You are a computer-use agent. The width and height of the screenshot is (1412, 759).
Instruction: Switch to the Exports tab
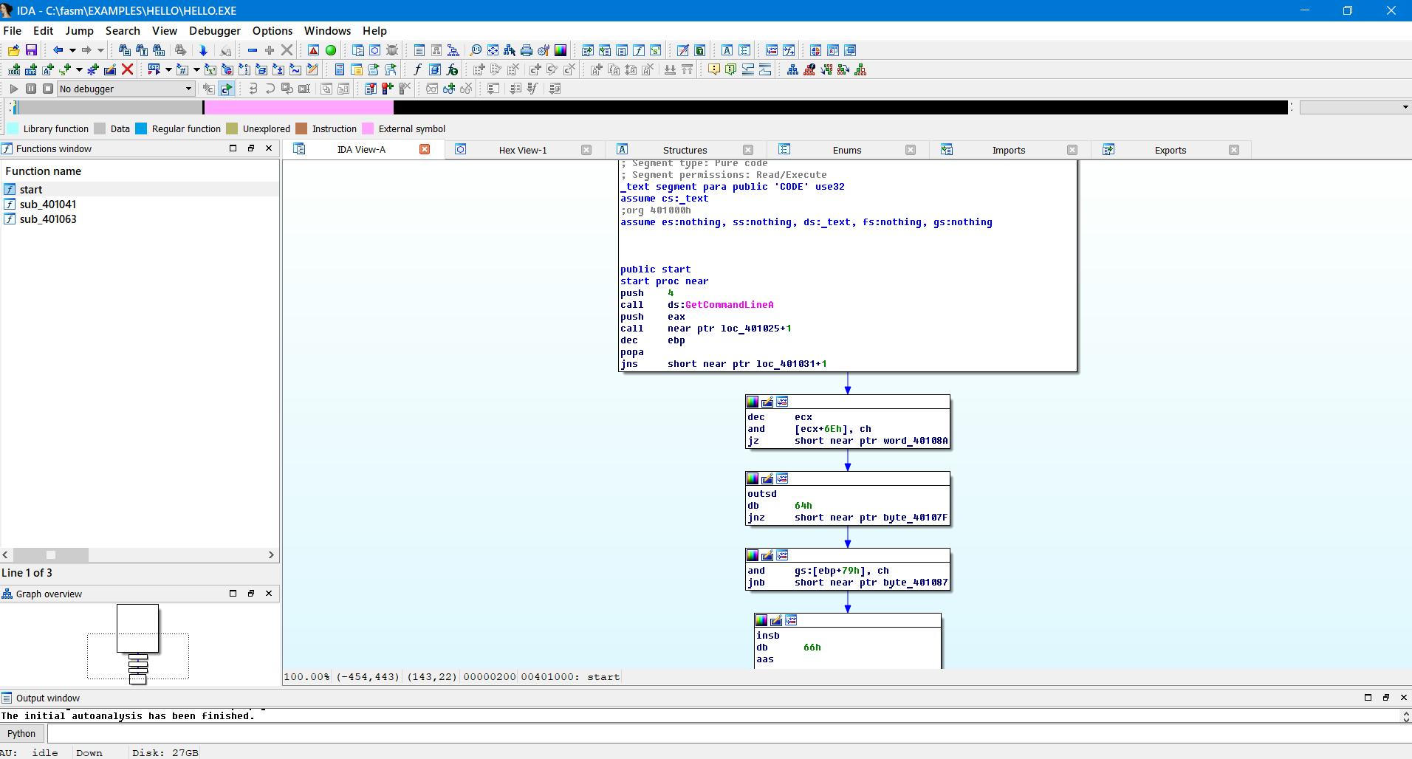point(1171,150)
